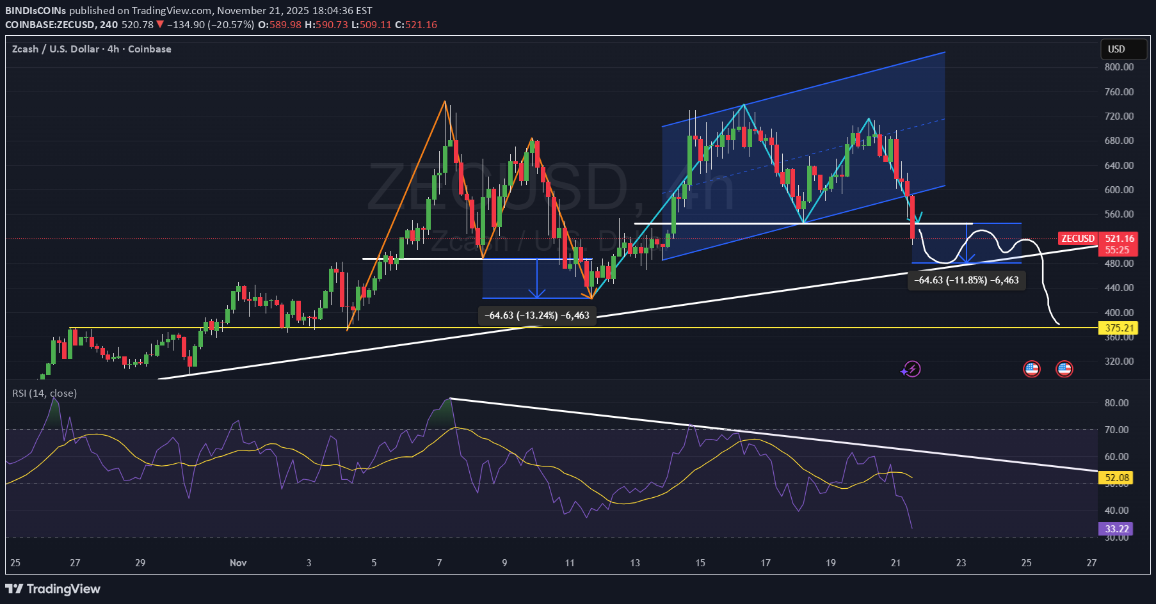1156x604 pixels.
Task: Select the −11.85% measurement label
Action: click(967, 280)
